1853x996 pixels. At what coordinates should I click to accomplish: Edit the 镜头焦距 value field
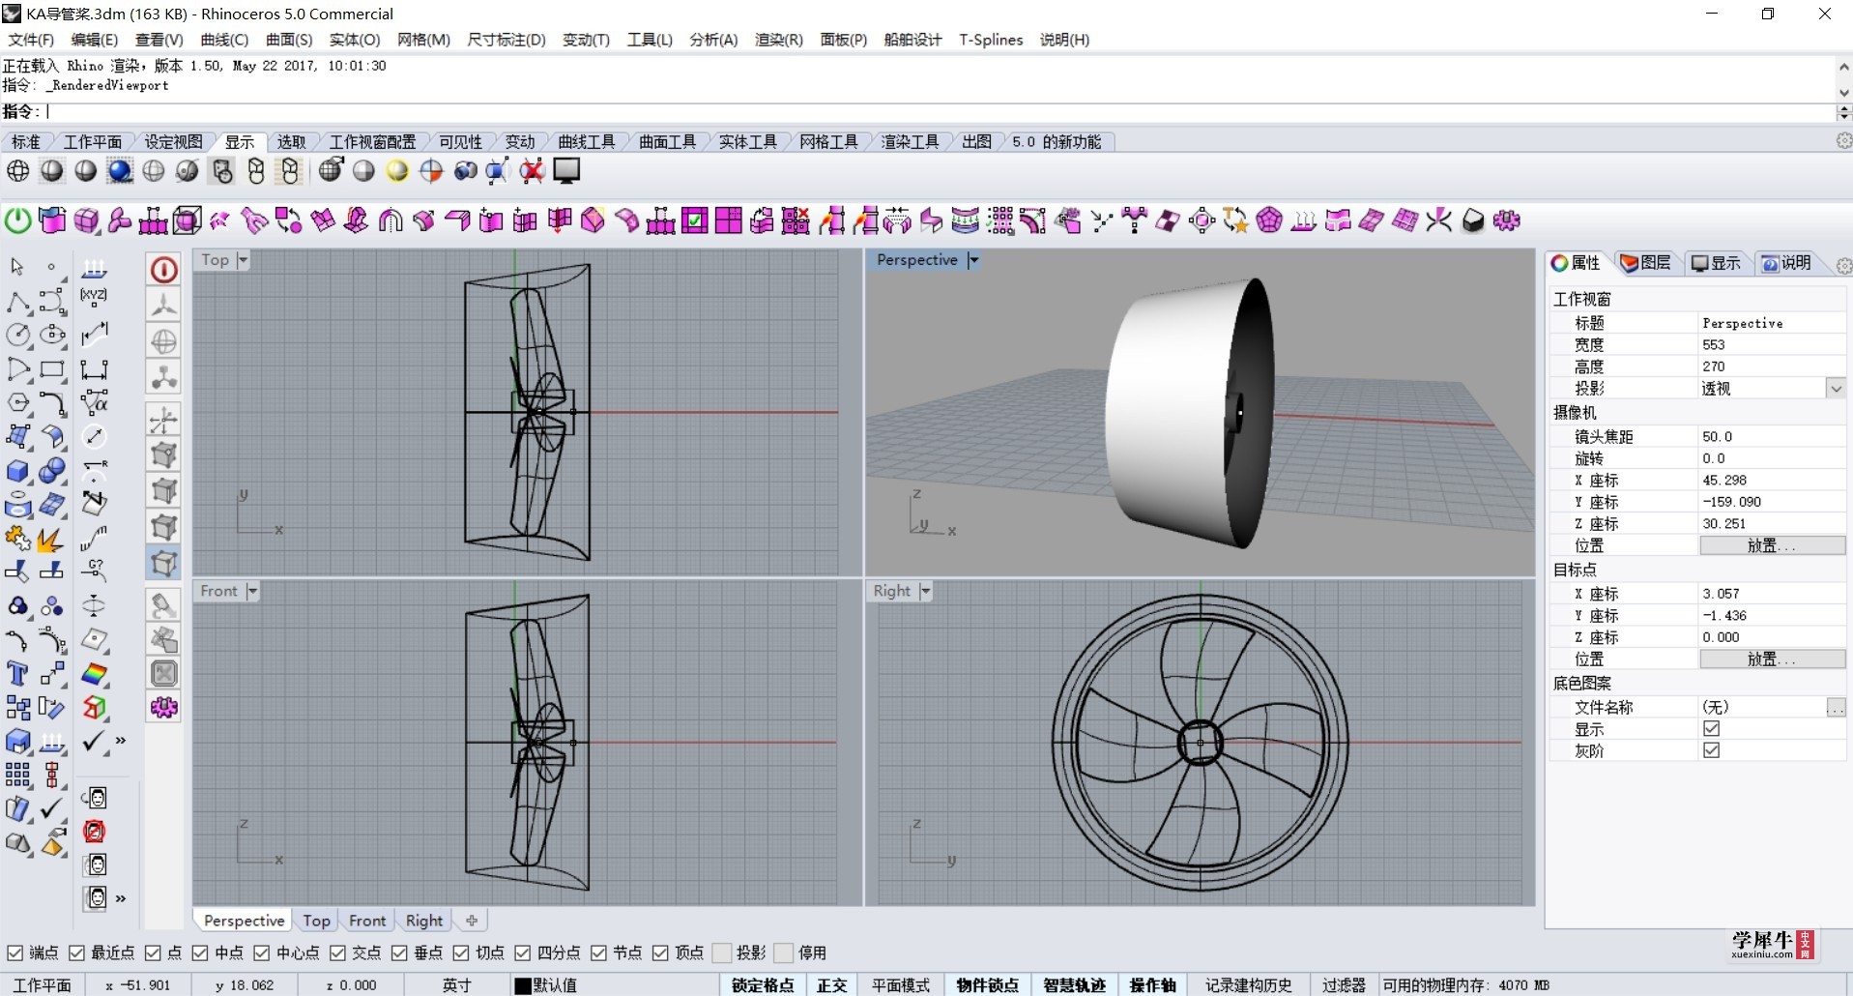(1772, 437)
